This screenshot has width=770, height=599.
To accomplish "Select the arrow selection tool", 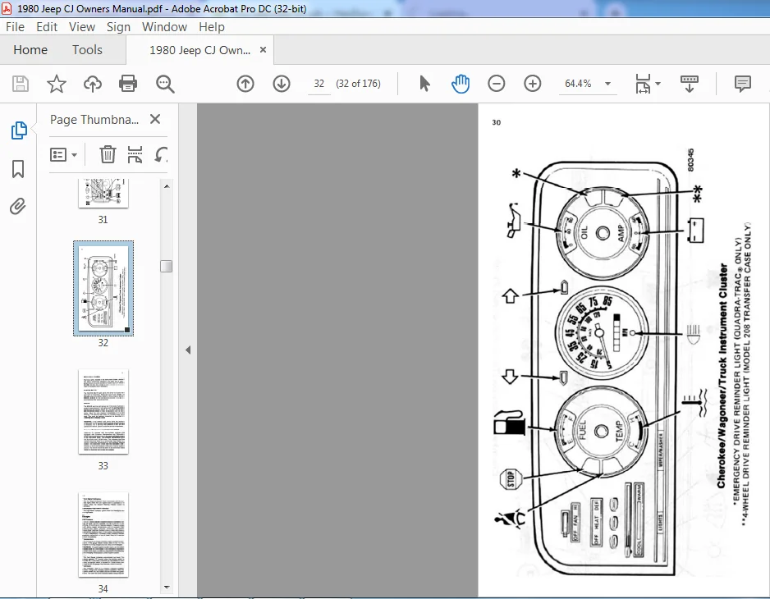I will coord(424,84).
